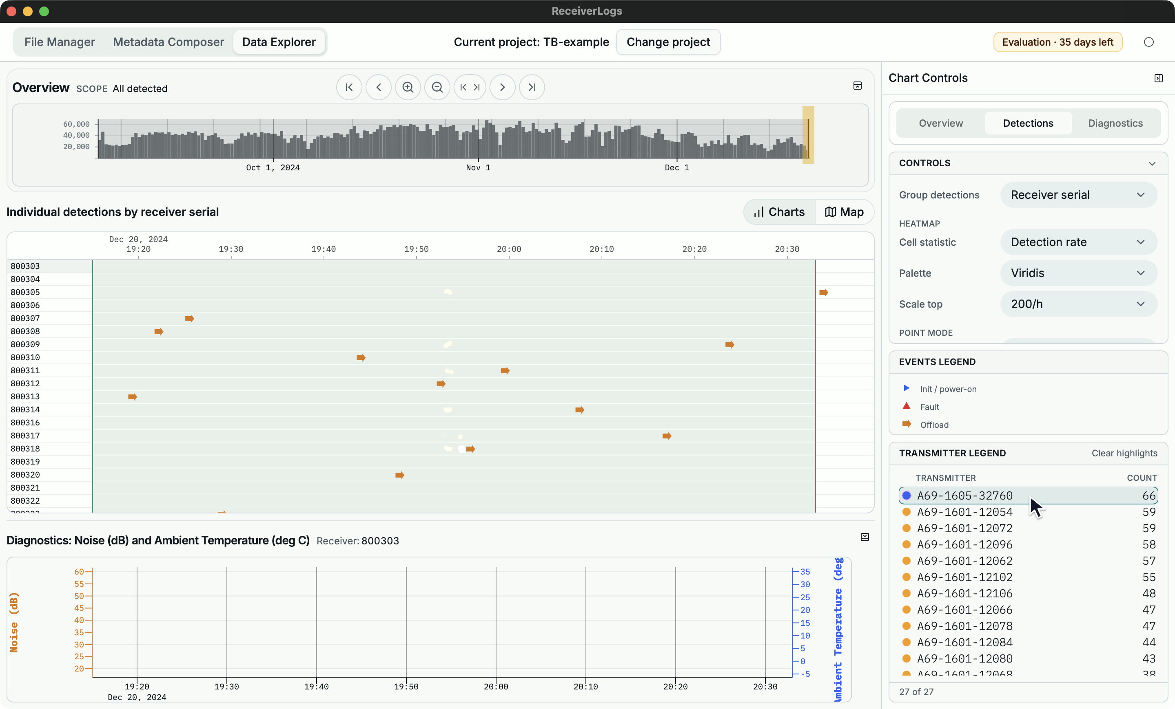Select receiver row 800304
This screenshot has width=1175, height=709.
pyautogui.click(x=50, y=279)
